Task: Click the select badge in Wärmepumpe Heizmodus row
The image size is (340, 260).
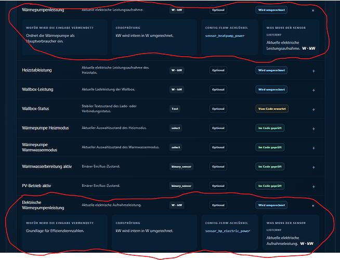Action: 176,128
